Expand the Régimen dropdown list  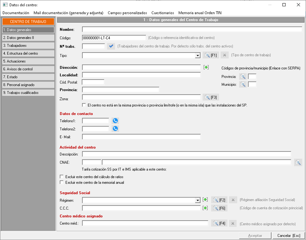198,200
